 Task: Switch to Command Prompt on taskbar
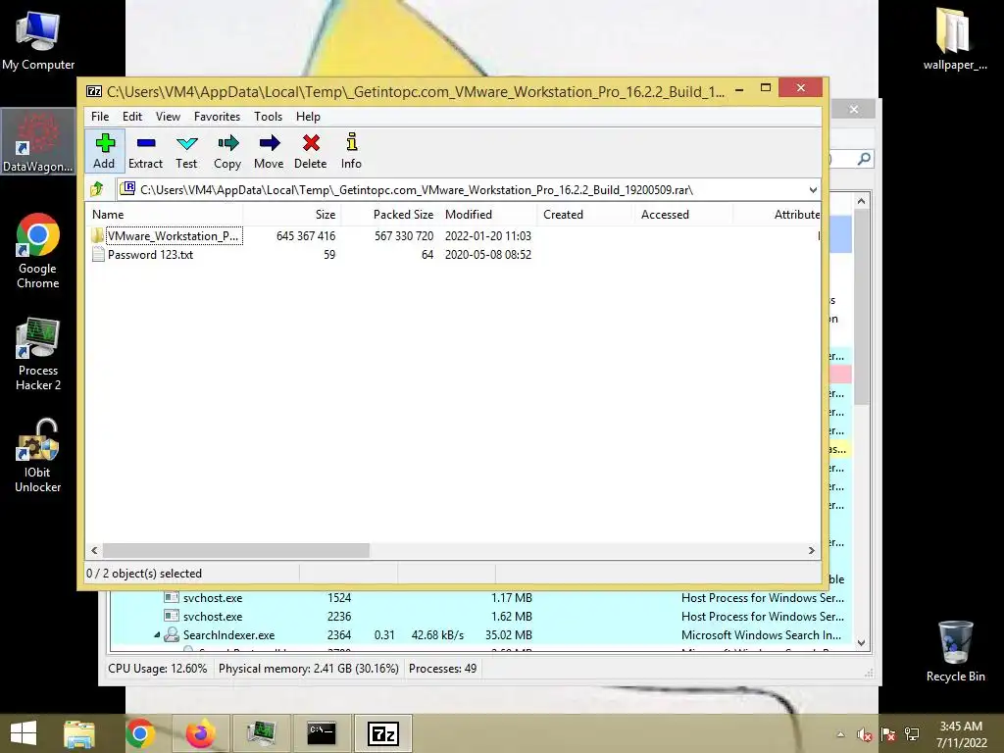pos(322,733)
